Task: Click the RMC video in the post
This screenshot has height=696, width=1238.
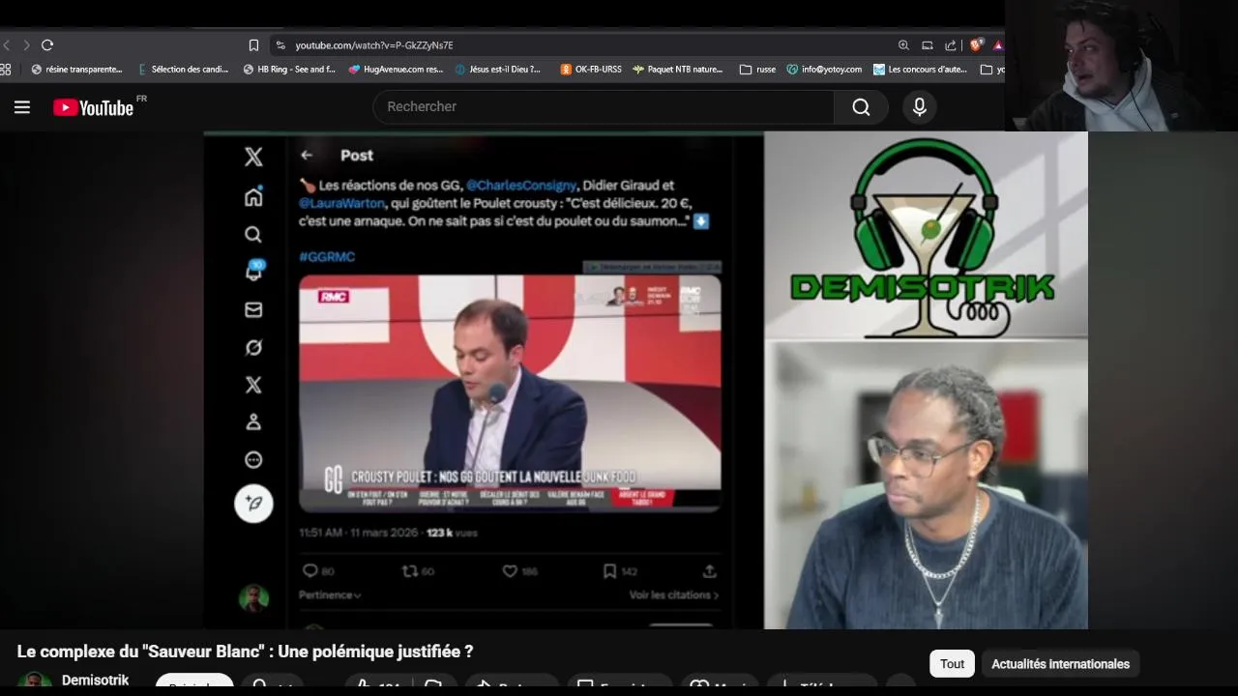Action: tap(510, 393)
